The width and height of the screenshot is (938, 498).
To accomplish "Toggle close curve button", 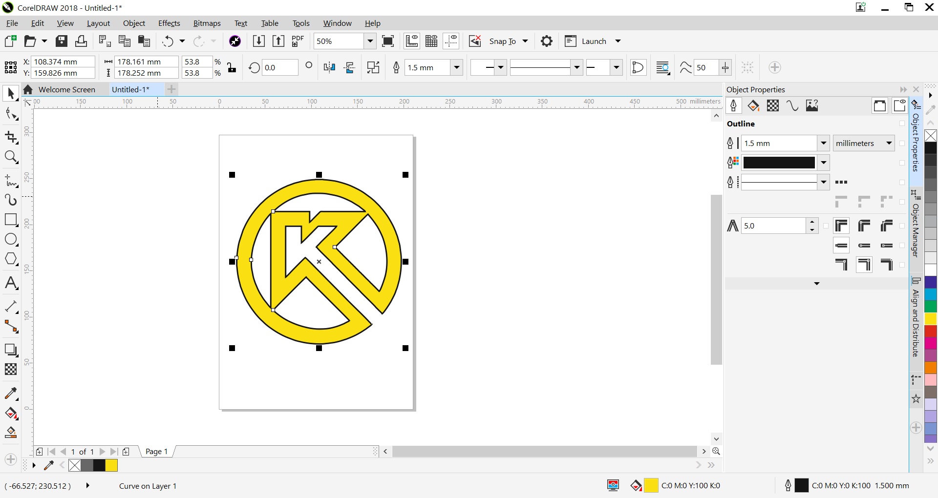I will [x=638, y=67].
